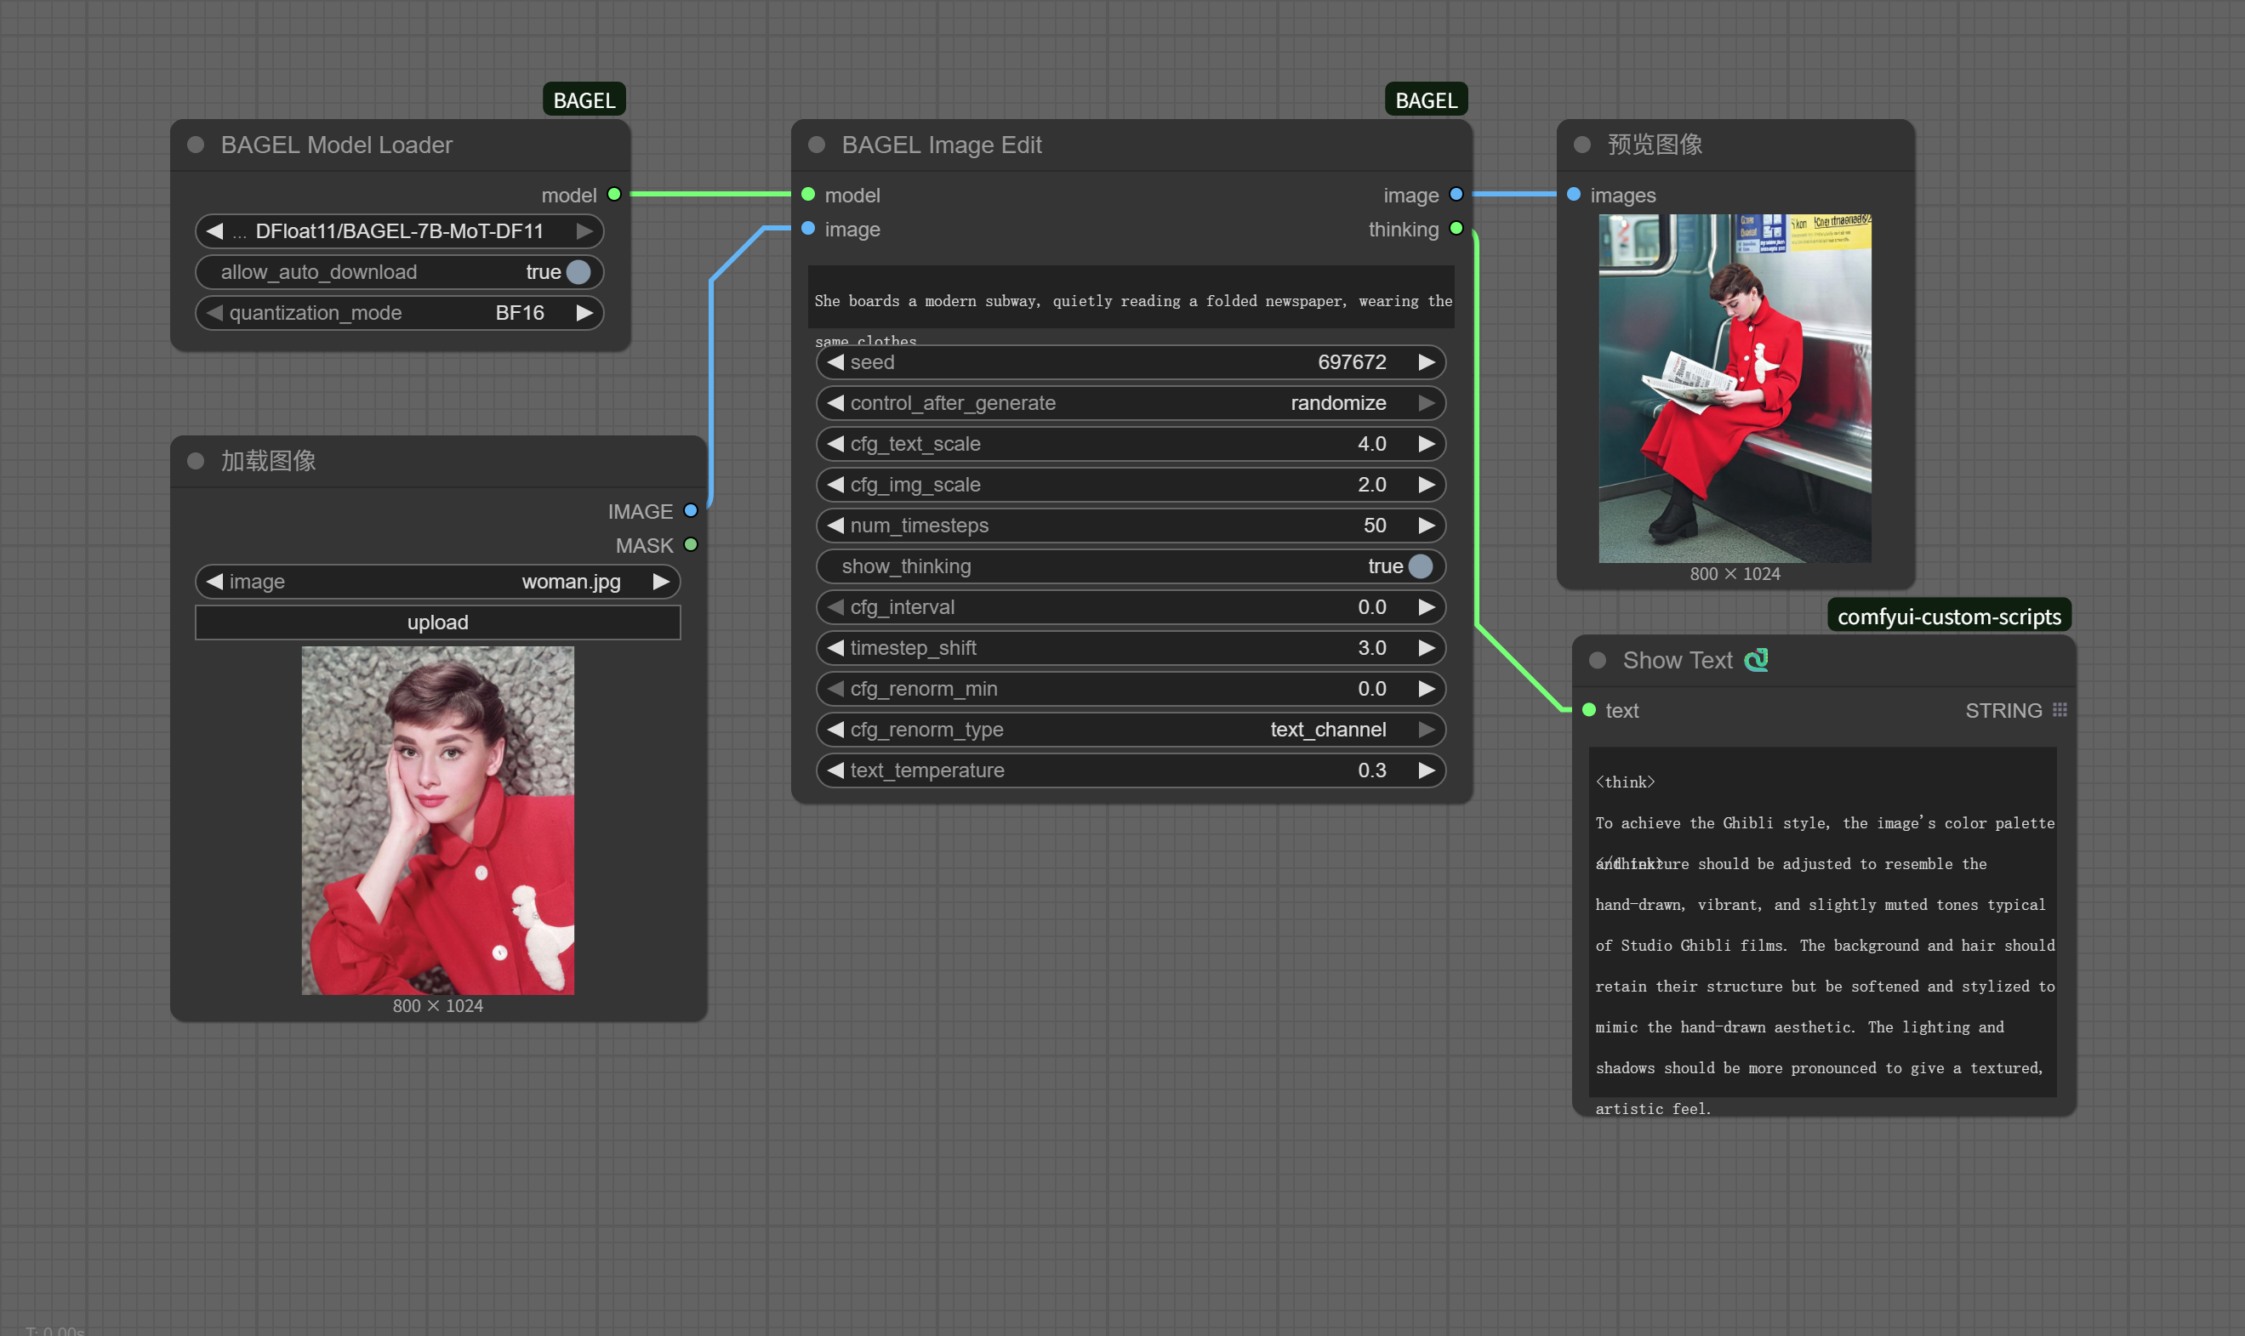This screenshot has height=1336, width=2245.
Task: Increase text_temperature with right arrow
Action: pos(1427,770)
